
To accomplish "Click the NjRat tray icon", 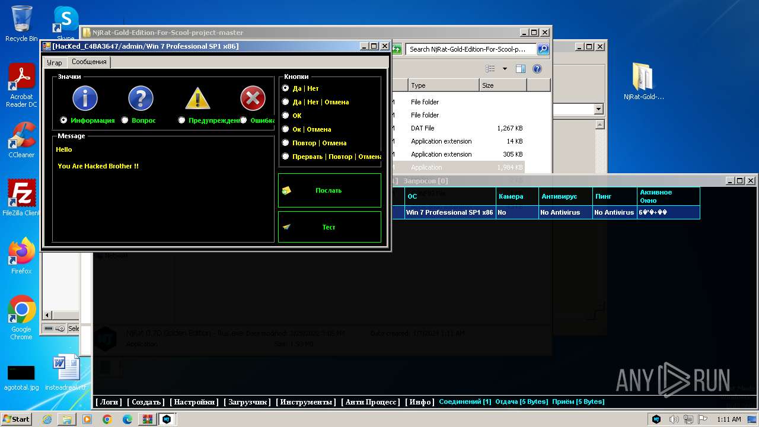I will (656, 419).
